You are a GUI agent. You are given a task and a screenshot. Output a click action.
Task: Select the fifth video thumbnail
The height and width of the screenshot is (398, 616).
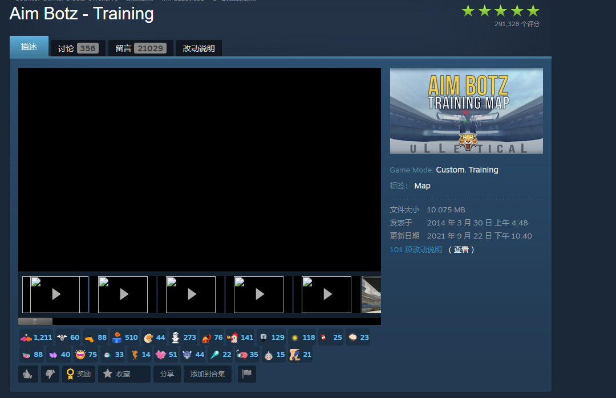pyautogui.click(x=326, y=294)
